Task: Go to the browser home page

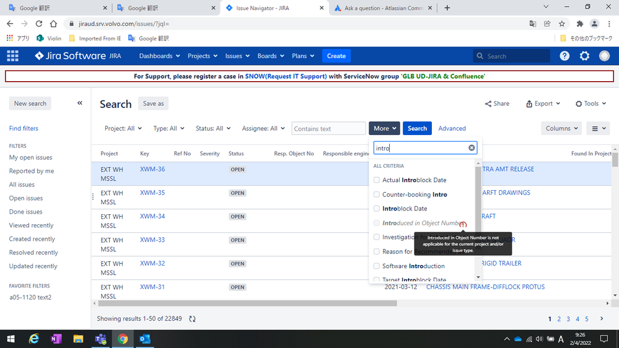Action: (x=53, y=24)
